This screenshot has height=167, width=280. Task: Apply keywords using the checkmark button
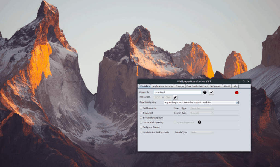[x=211, y=92]
